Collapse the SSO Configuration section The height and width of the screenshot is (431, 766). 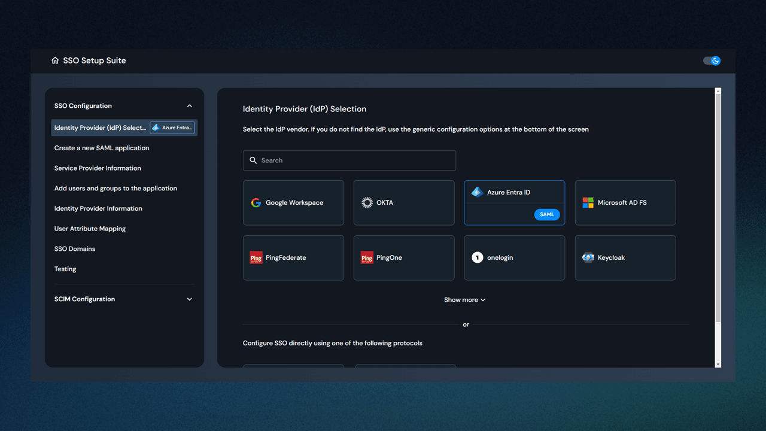(189, 106)
